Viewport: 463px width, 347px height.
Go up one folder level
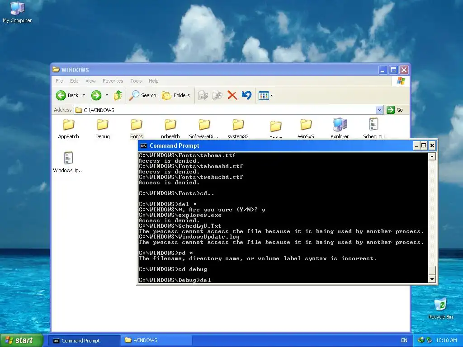(118, 95)
